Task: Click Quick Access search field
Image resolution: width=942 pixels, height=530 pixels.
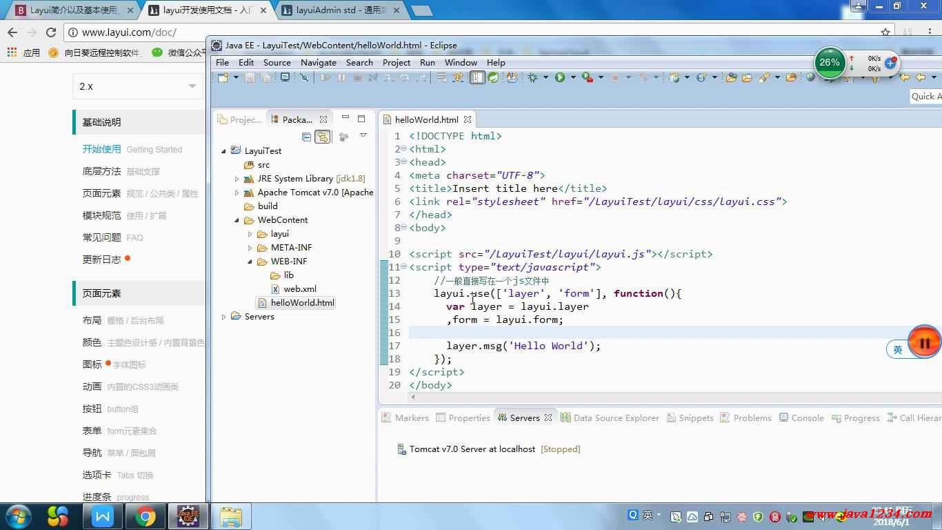Action: pyautogui.click(x=926, y=97)
